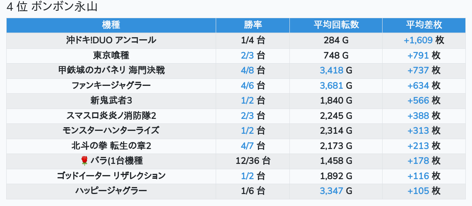Open the 3,418 average spins value
Screen dimensions: 472x206
pos(331,71)
